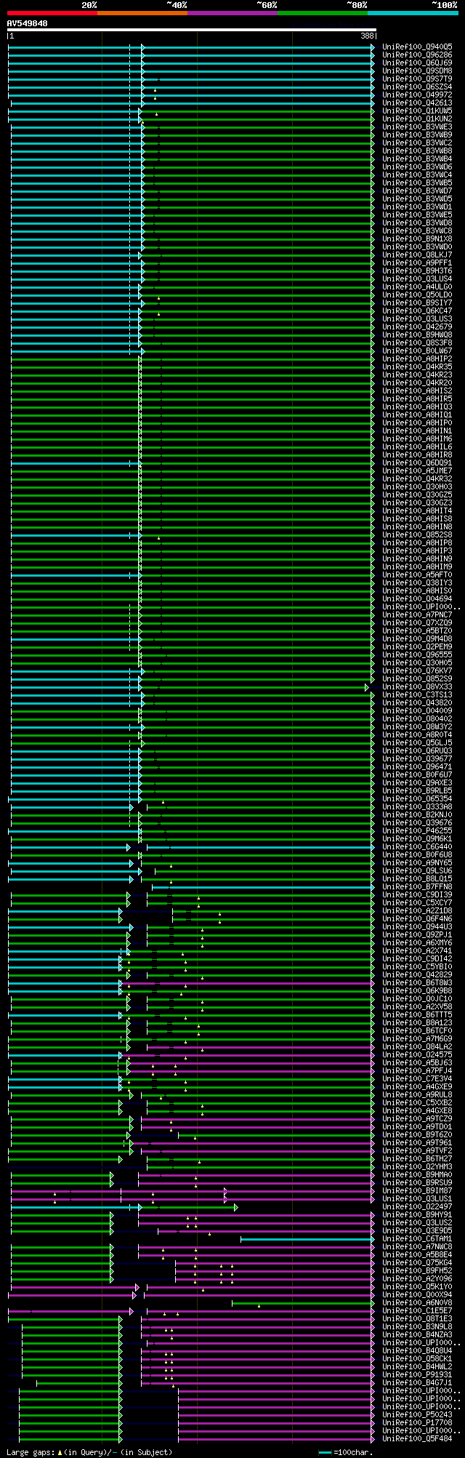
Task: Select the UniRef100_C6G440 label
Action: (x=417, y=846)
